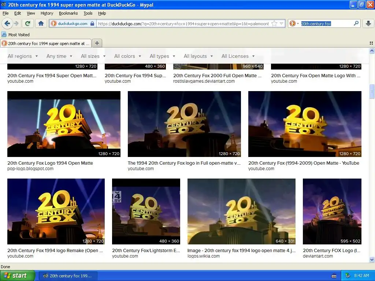375x281 pixels.
Task: Click the tab groups icon at tab bar end
Action: click(x=371, y=43)
